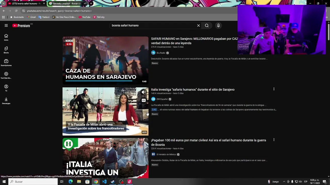
Task: Open the Bookmarks folder in the bookmarks bar
Action: click(17, 17)
